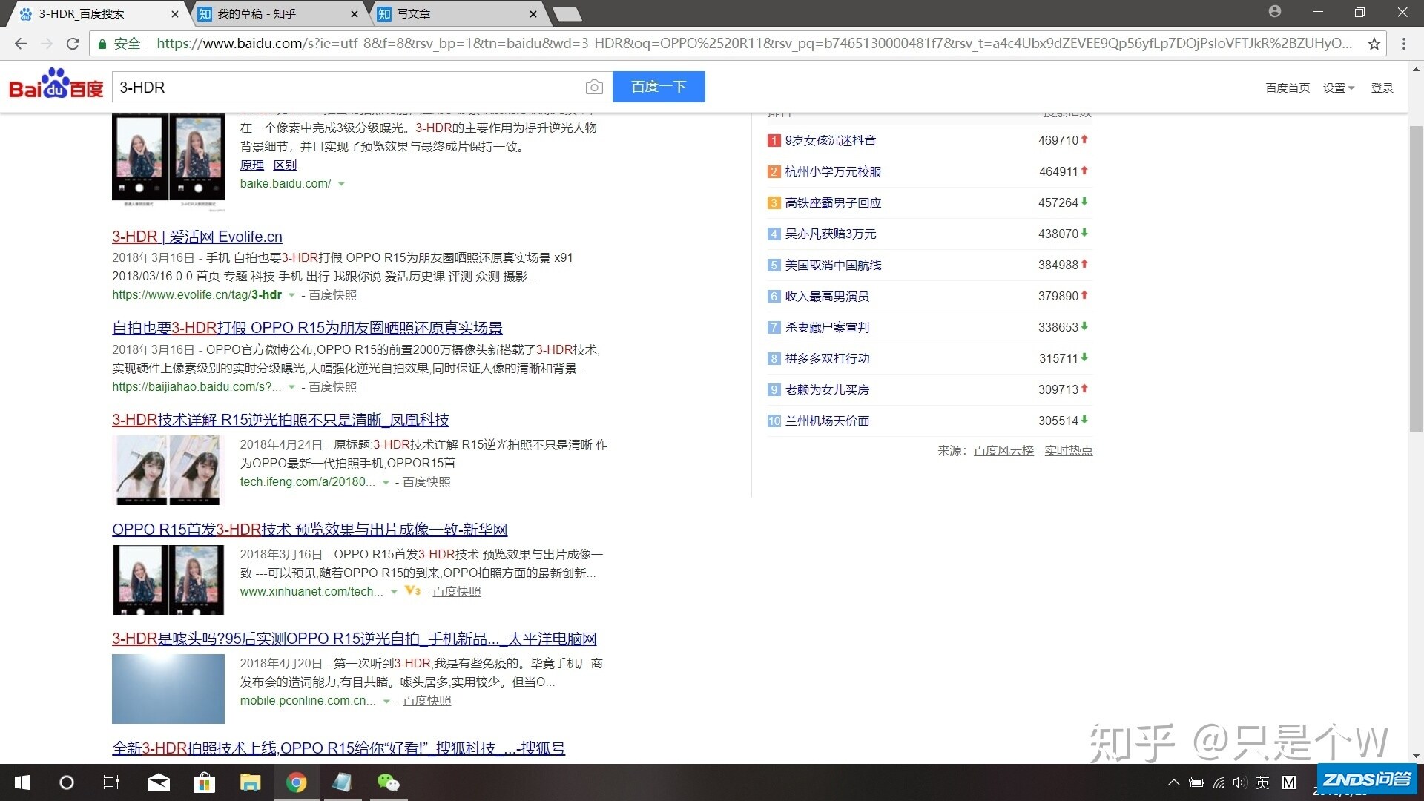Open the Chrome three-dot menu
This screenshot has height=801, width=1424.
pos(1404,44)
